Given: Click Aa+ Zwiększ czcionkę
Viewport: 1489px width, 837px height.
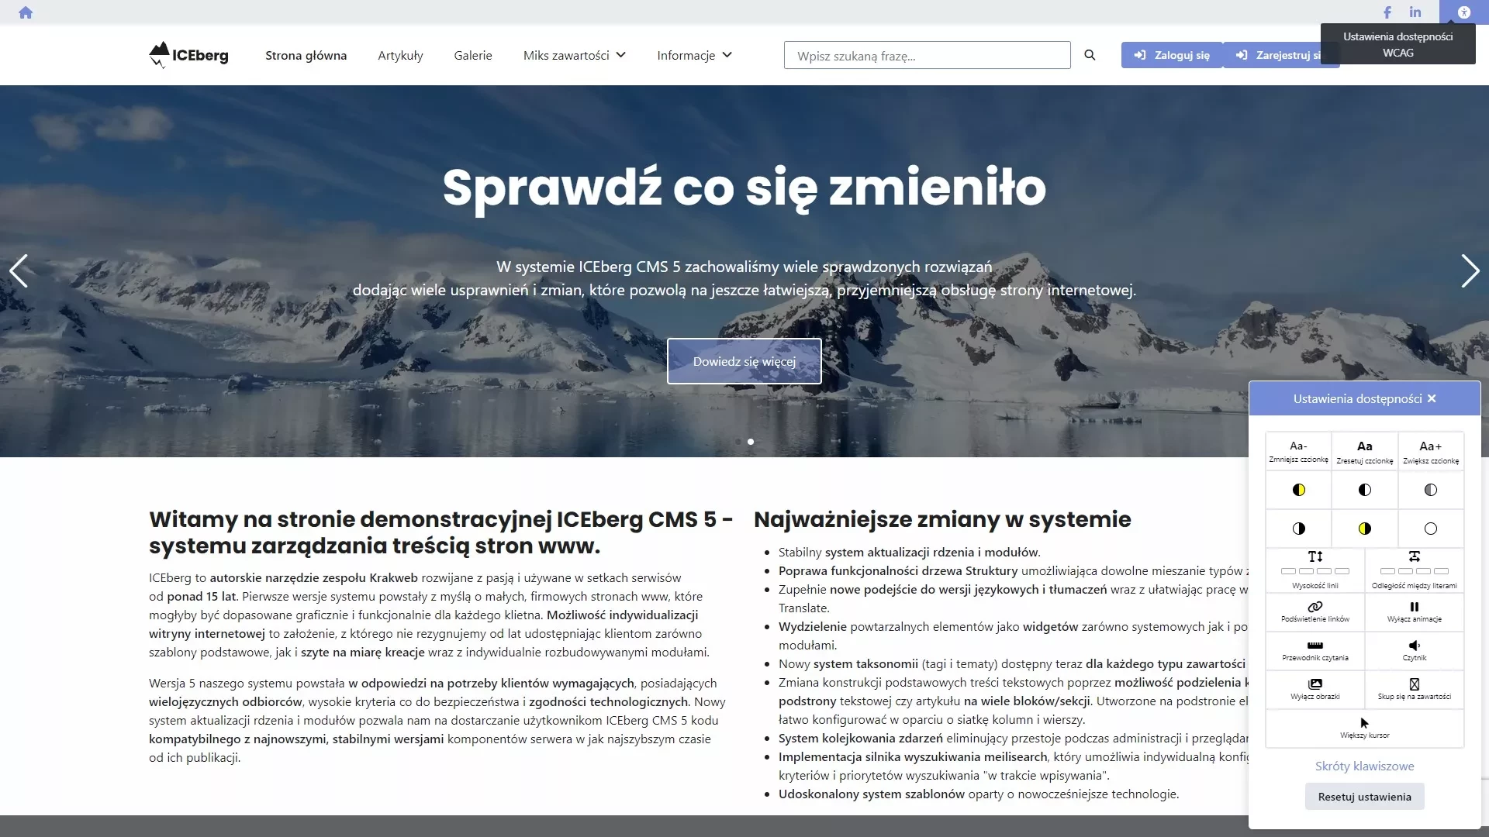Looking at the screenshot, I should (1431, 451).
